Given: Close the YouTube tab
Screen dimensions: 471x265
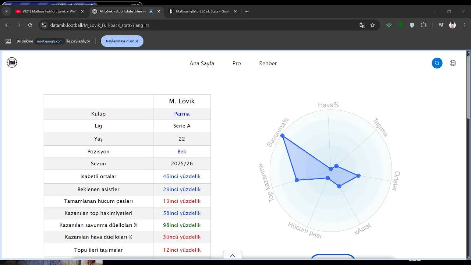Looking at the screenshot, I should click(x=82, y=11).
